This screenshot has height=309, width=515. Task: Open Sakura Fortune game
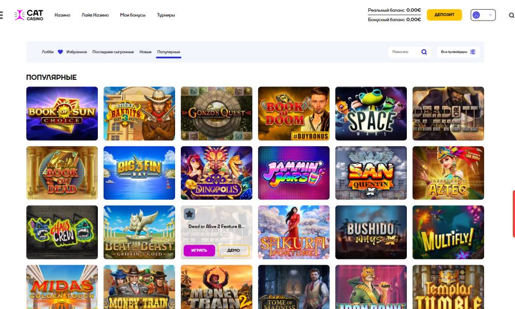[x=294, y=232]
